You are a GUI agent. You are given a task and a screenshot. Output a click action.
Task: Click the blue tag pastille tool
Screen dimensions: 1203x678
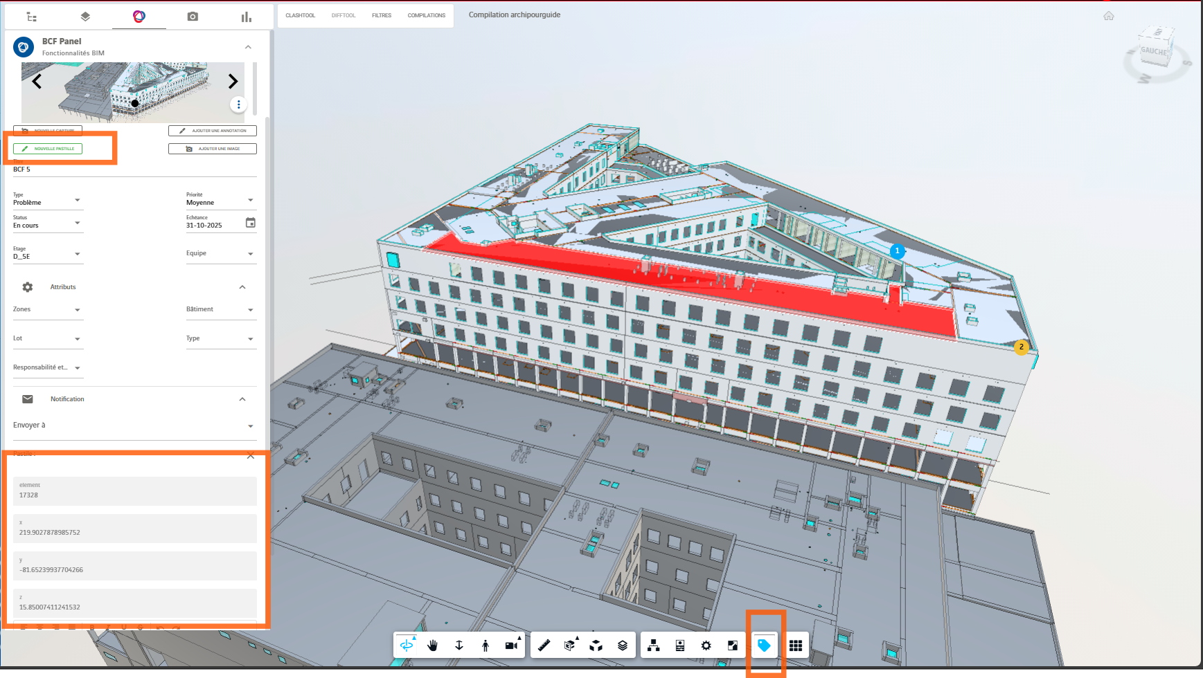764,645
